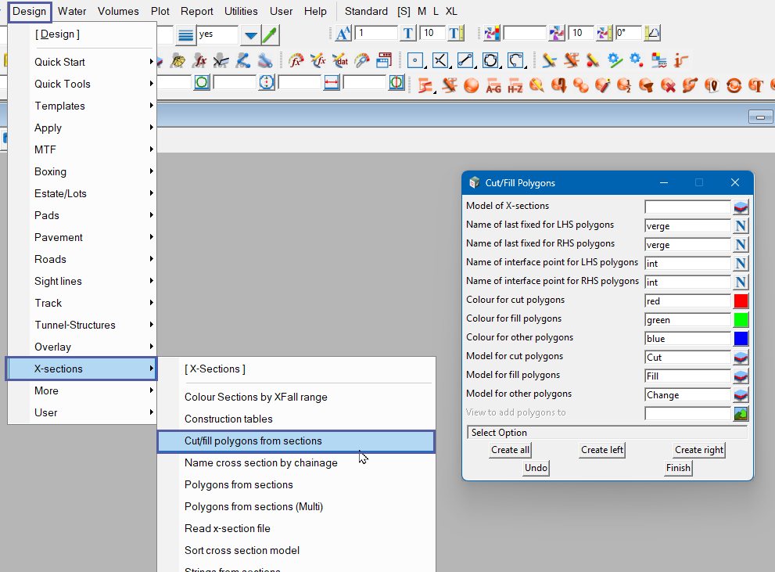Select 'Polygons from sections (Multi)' menu entry

(x=253, y=506)
